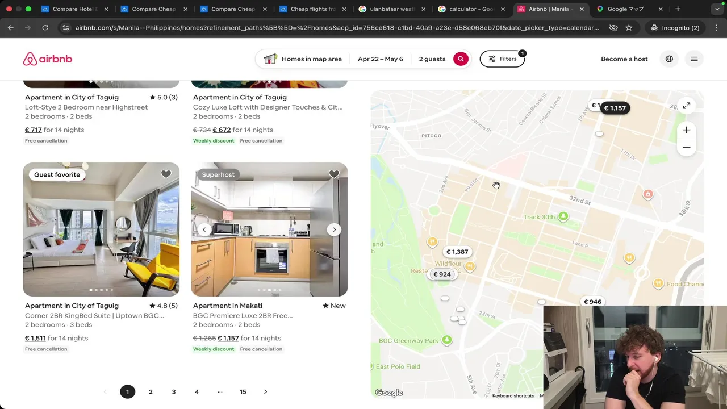Click the airbnb.com address bar
727x409 pixels.
point(337,27)
